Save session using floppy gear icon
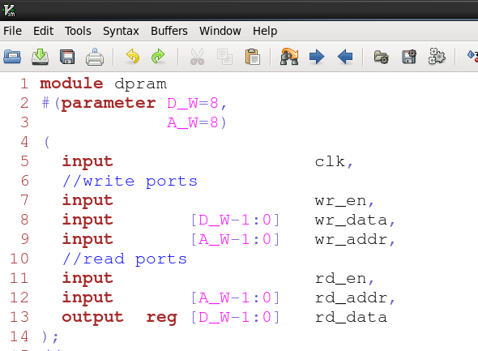This screenshot has height=351, width=478. coord(409,57)
